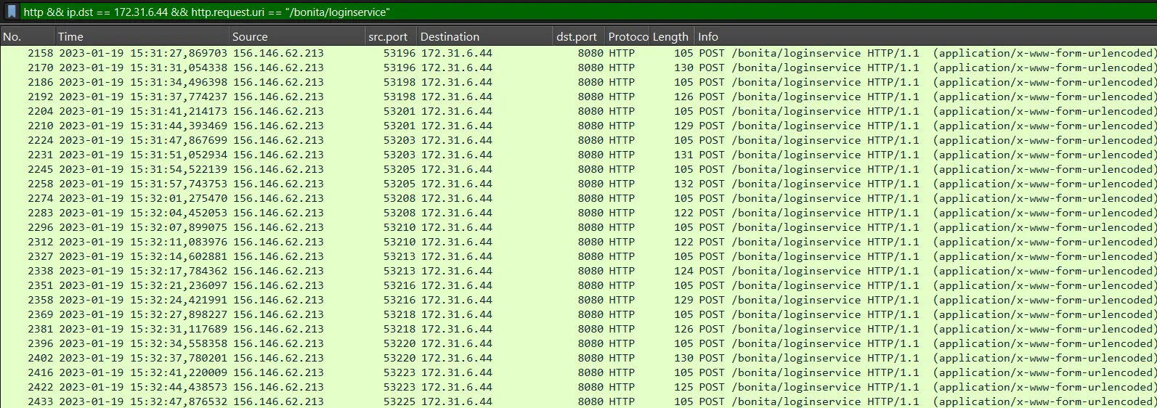Select packet number 2422

click(578, 387)
